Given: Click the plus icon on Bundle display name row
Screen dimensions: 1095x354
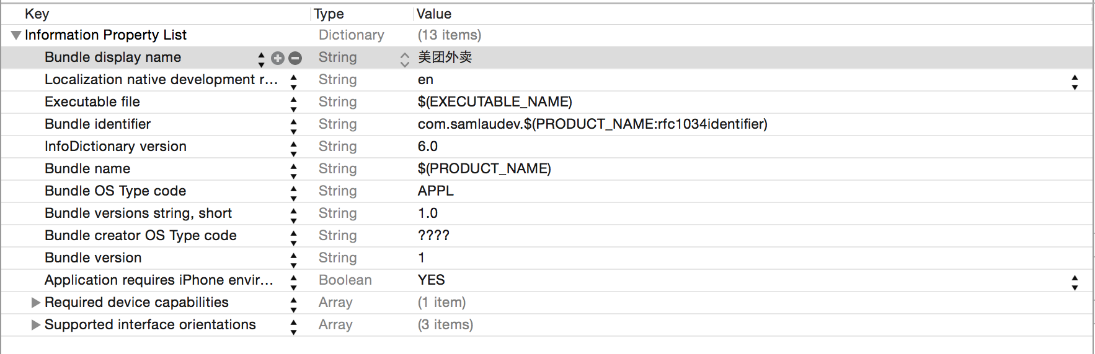Looking at the screenshot, I should pyautogui.click(x=278, y=58).
